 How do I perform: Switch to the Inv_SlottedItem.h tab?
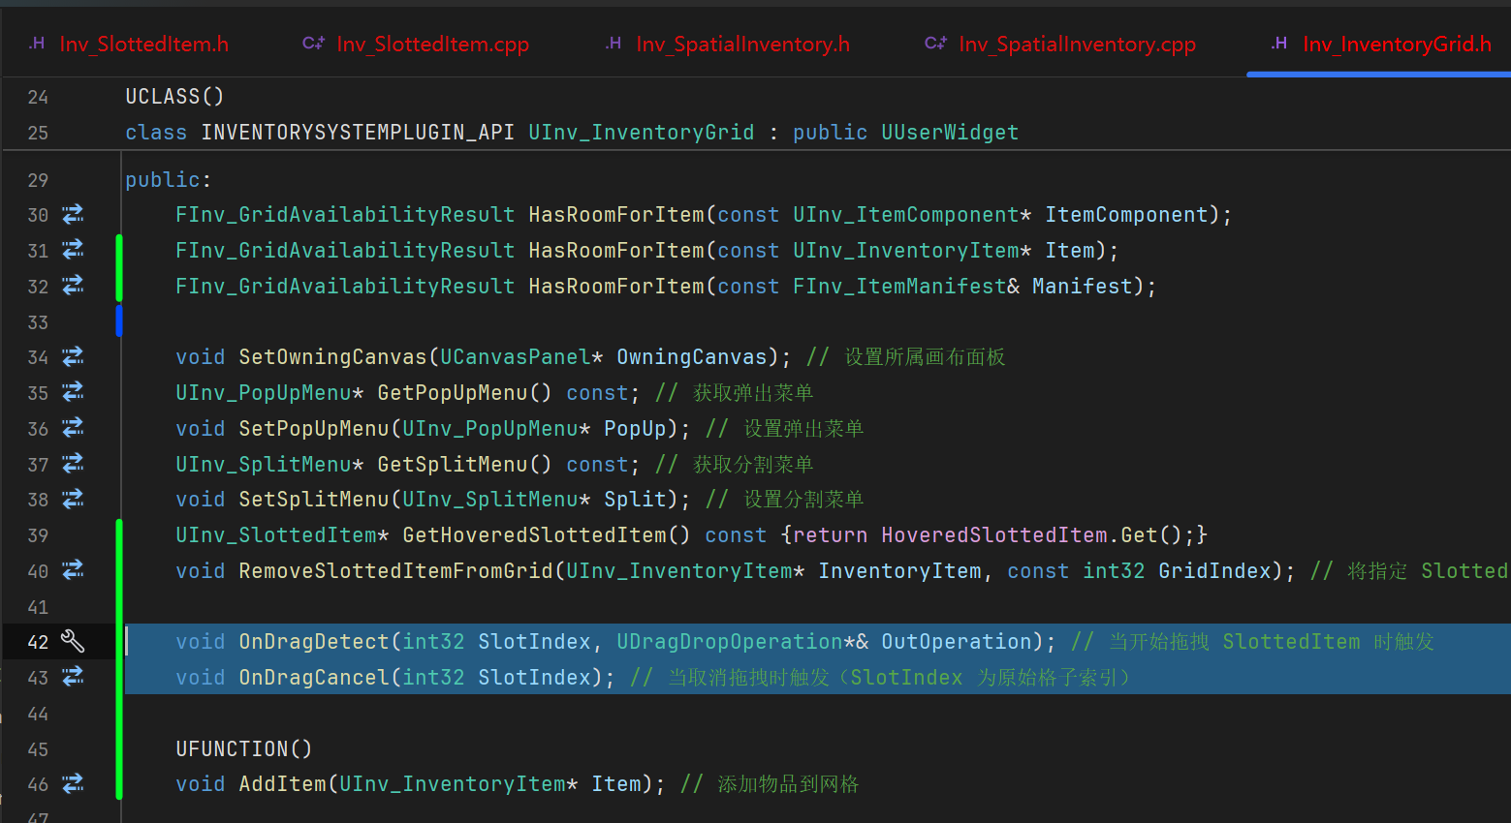[129, 44]
